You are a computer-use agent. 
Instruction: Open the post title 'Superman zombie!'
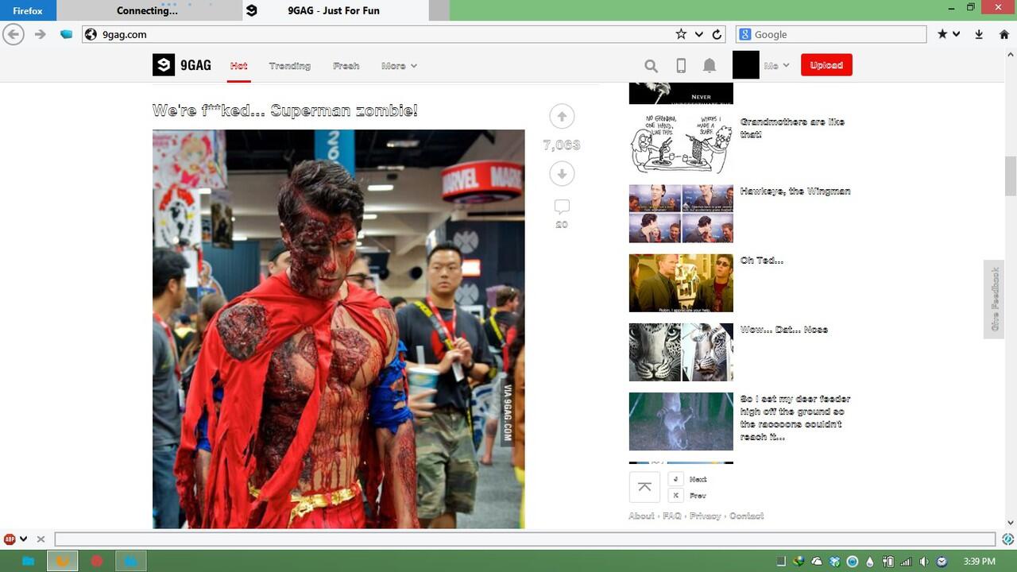(285, 110)
